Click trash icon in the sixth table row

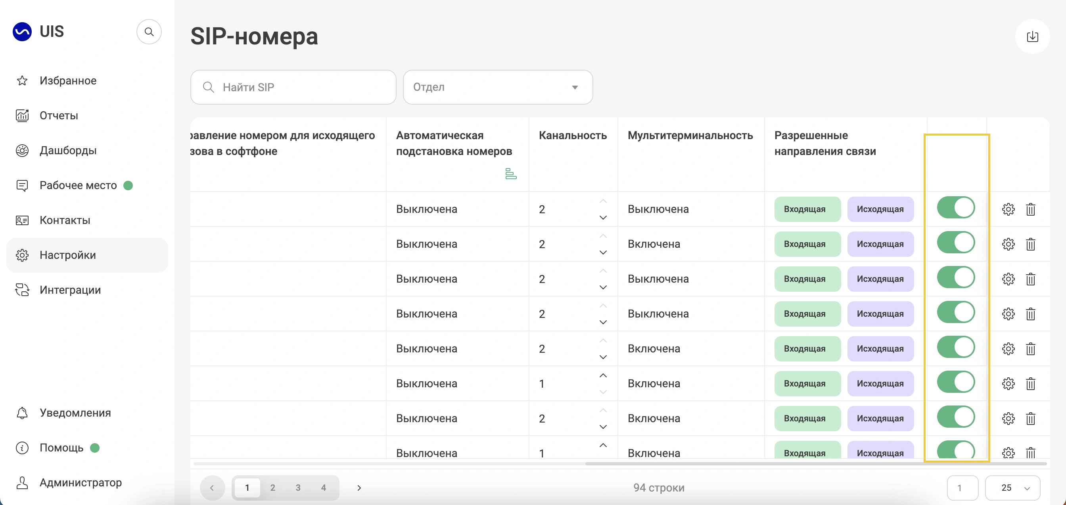(x=1030, y=384)
